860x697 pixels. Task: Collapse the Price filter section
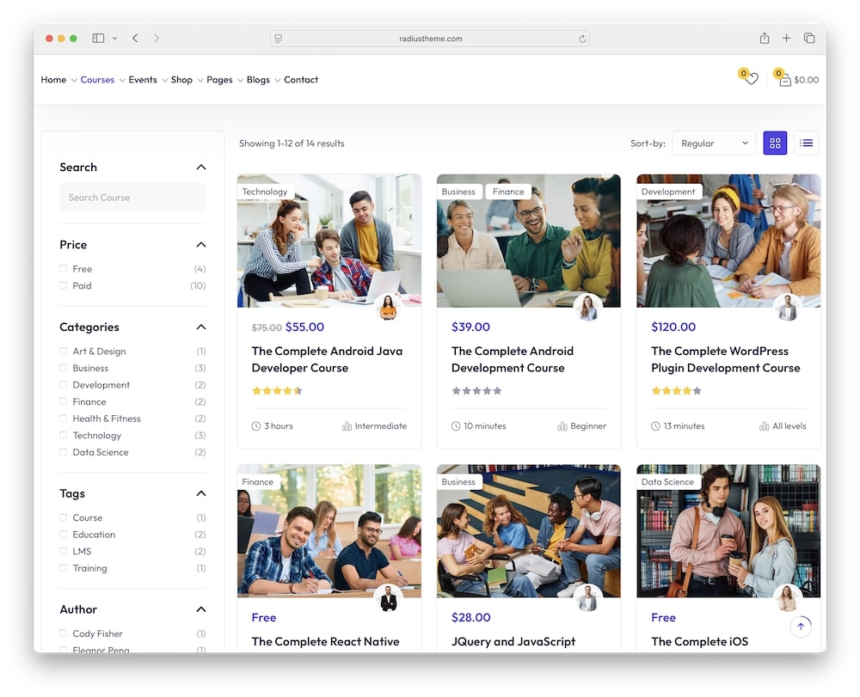coord(201,244)
